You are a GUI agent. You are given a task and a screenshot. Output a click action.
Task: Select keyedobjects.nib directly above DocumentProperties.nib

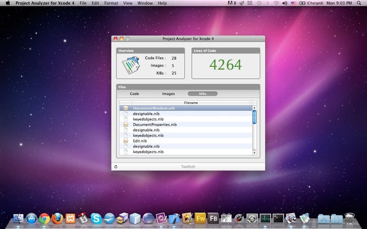[x=186, y=119]
